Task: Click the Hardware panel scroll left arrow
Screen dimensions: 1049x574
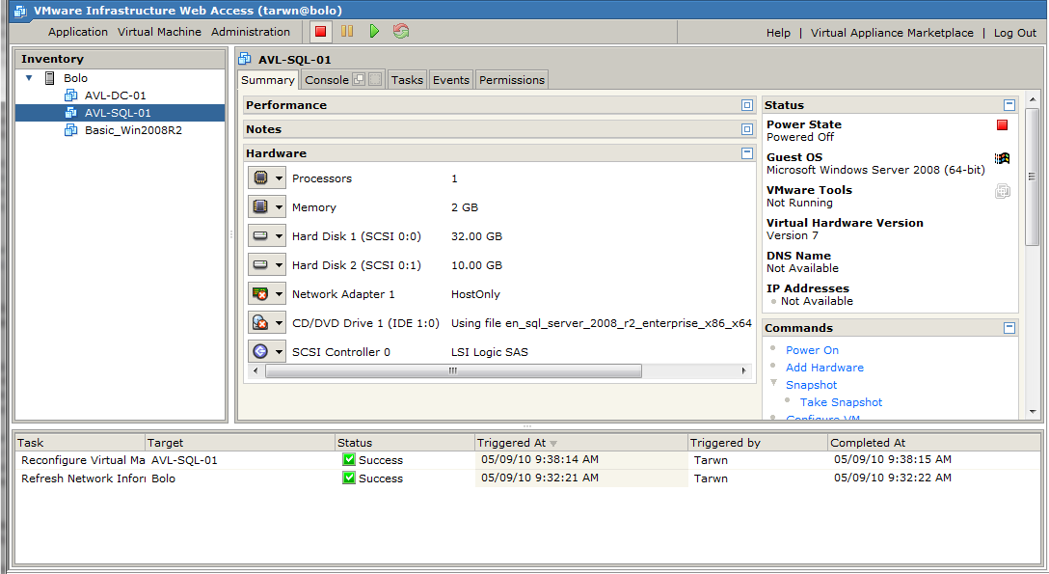Action: (255, 370)
